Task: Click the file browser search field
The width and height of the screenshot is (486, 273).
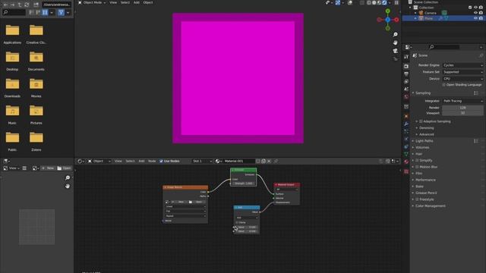Action: tap(14, 12)
